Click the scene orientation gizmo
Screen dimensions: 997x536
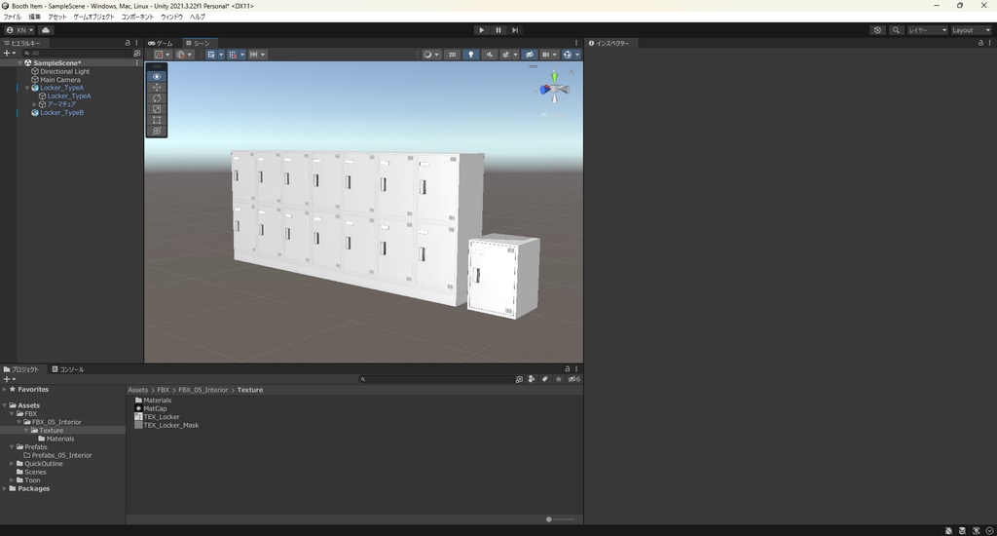point(554,88)
